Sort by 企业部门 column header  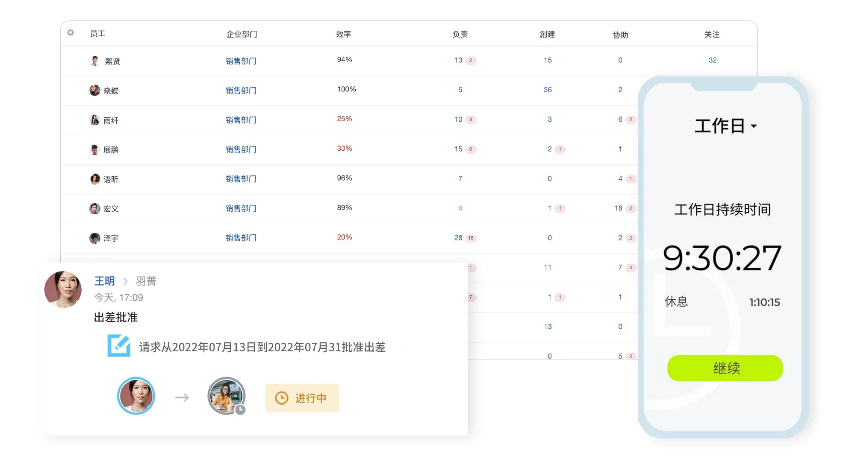click(x=242, y=34)
